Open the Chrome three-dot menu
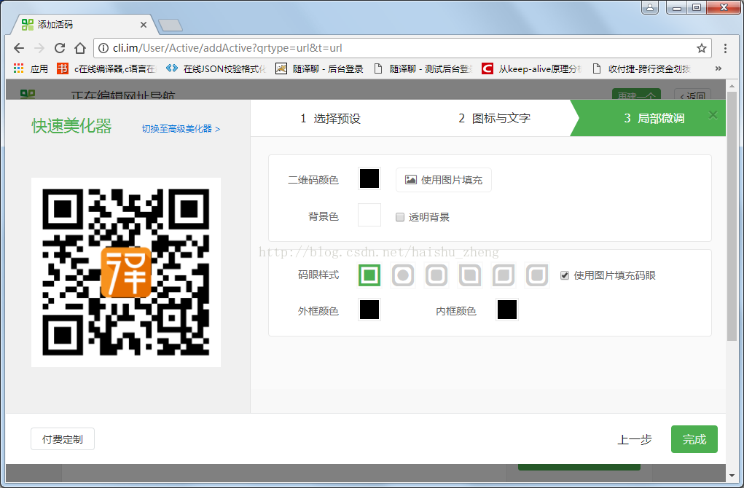 click(725, 48)
